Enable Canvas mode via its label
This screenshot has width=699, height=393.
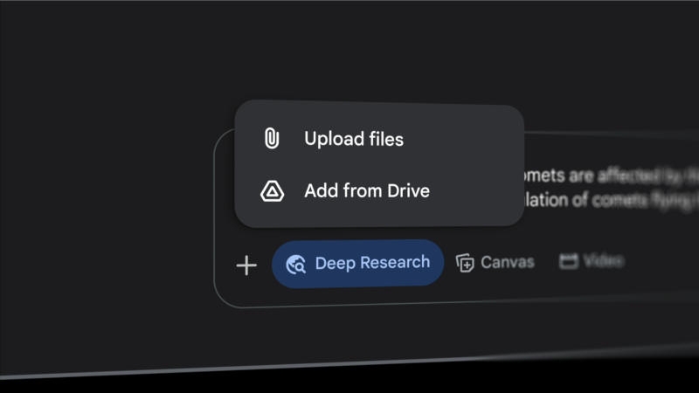point(507,262)
